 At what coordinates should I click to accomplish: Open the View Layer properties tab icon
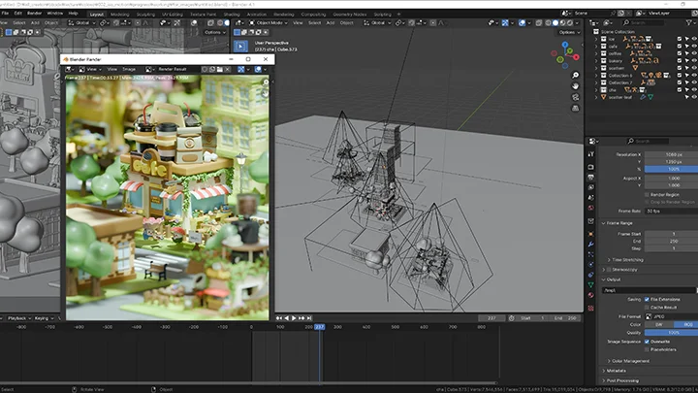(x=590, y=187)
